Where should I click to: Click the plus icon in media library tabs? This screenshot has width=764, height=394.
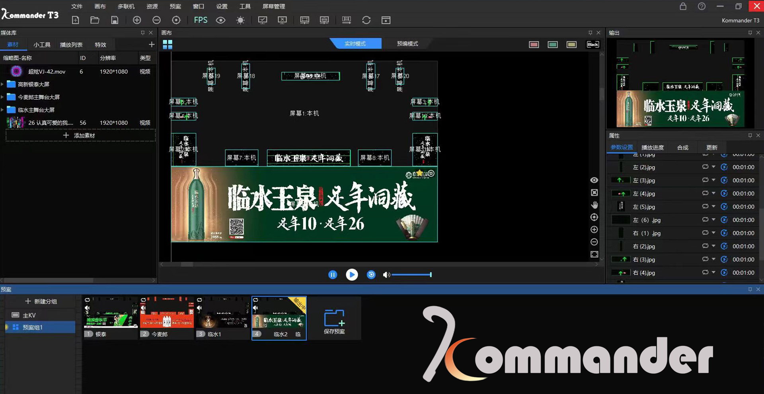pyautogui.click(x=151, y=44)
